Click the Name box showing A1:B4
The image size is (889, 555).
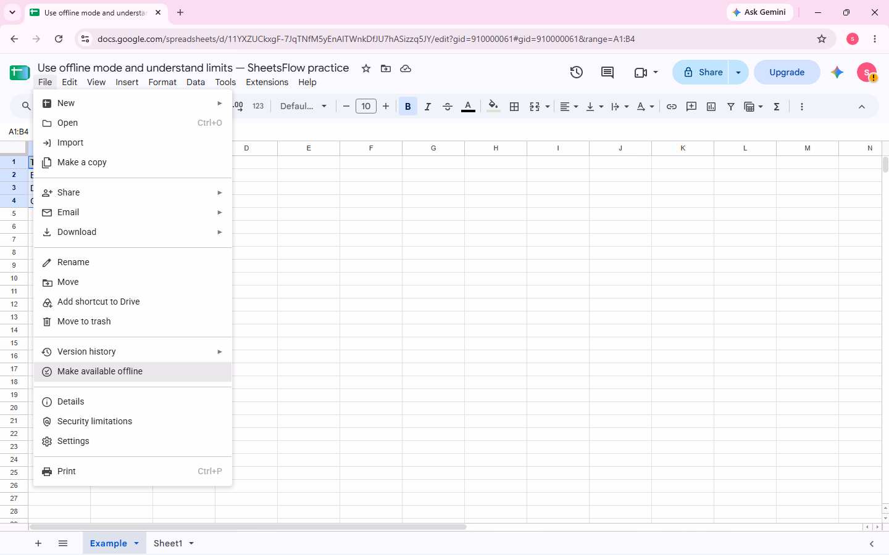click(x=19, y=131)
